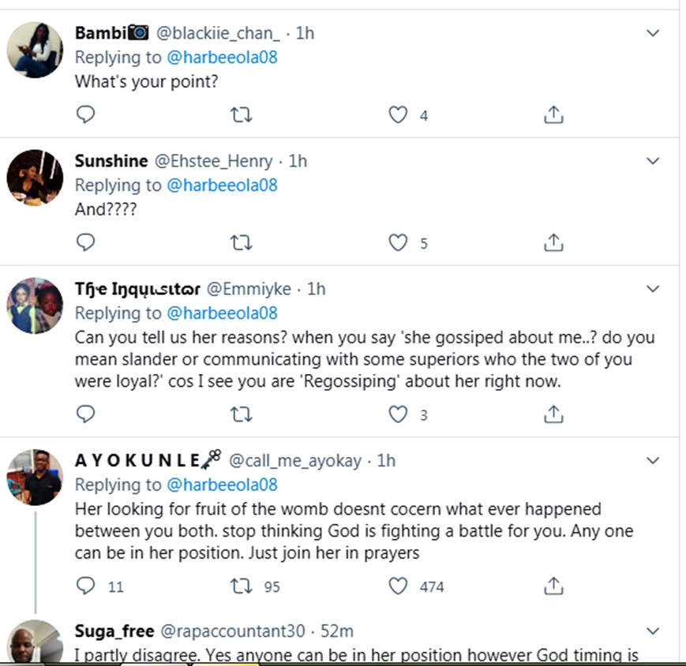Open Suga_free's profile name

[114, 631]
